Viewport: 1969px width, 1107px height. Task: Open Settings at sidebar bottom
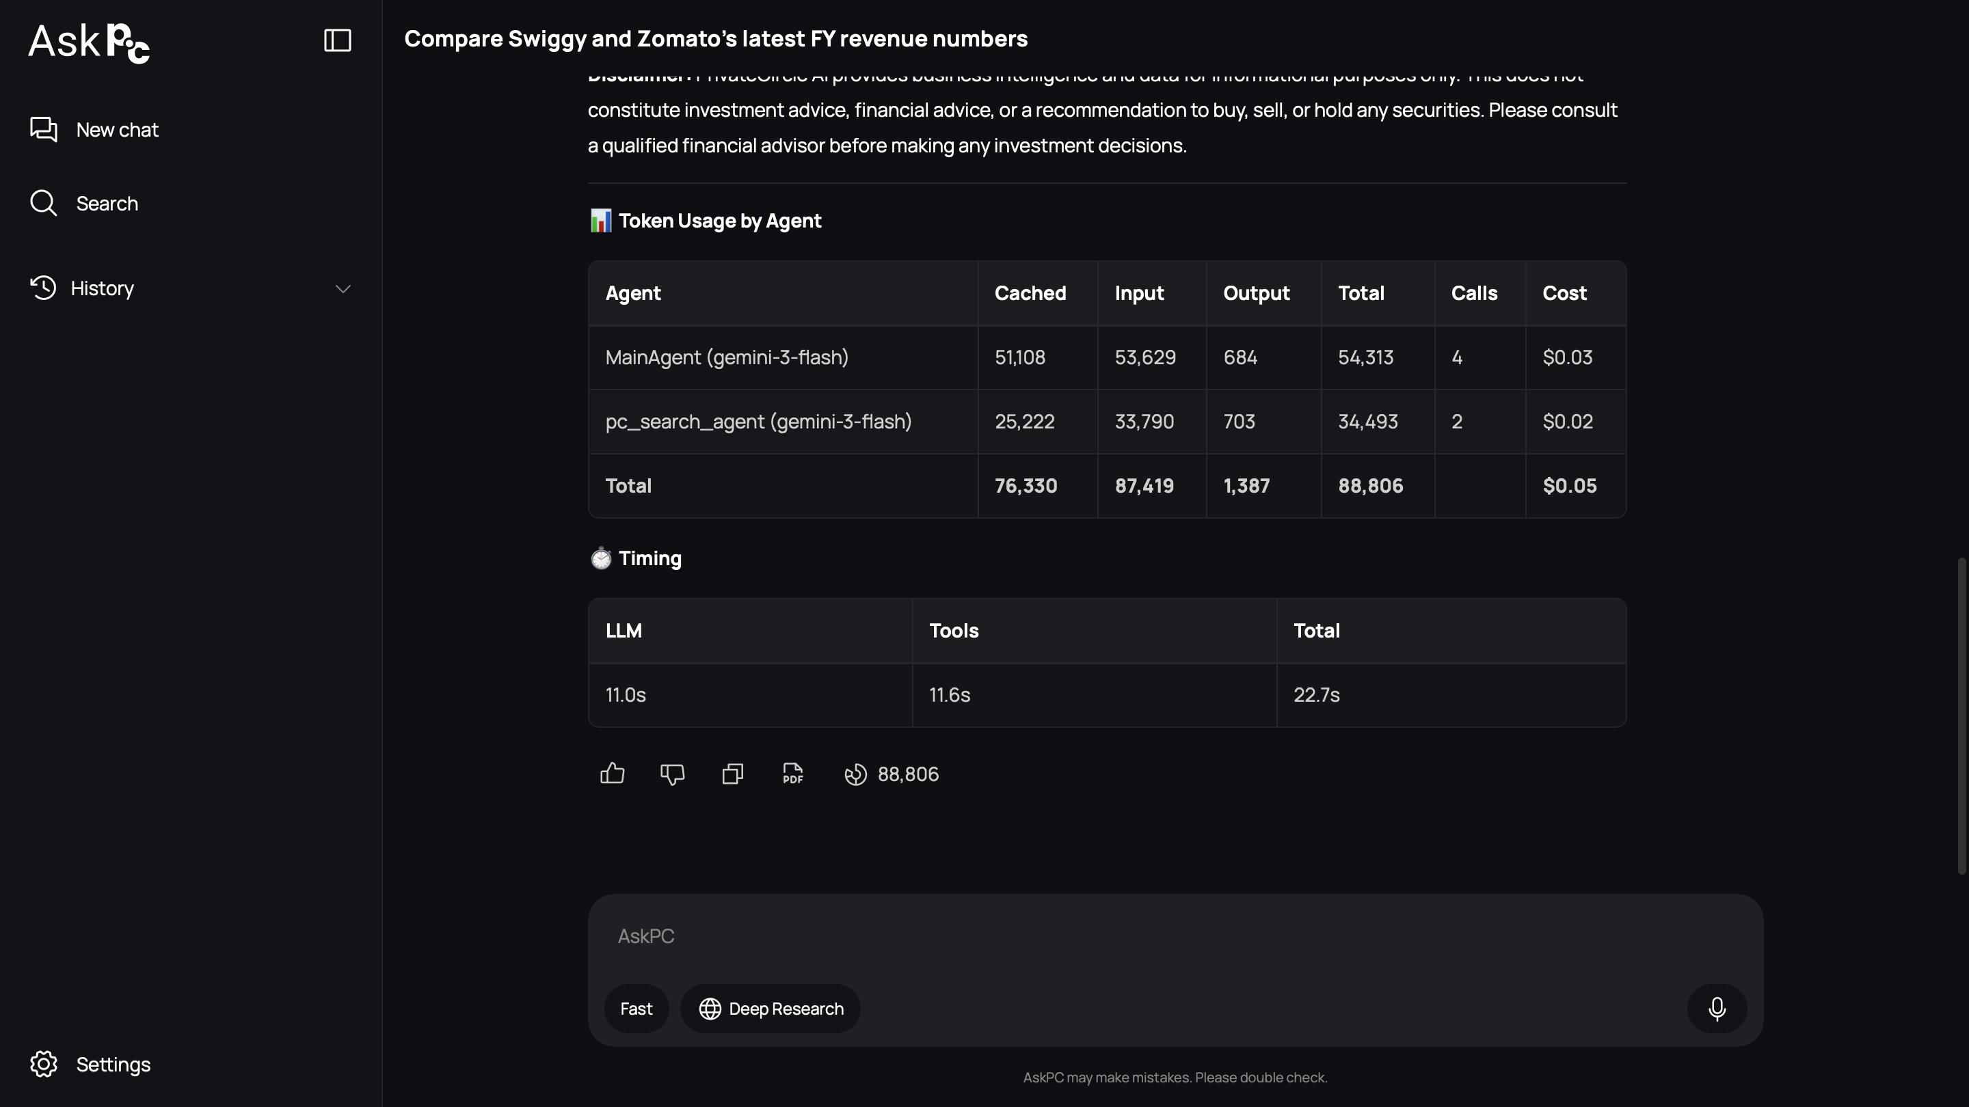click(x=90, y=1064)
